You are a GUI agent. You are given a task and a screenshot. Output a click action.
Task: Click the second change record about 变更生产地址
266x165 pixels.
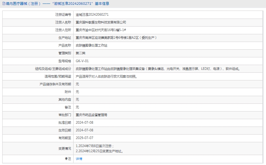(99, 151)
